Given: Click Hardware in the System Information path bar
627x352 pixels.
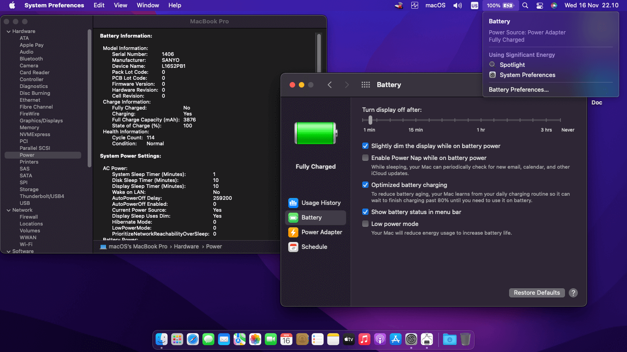Looking at the screenshot, I should [x=186, y=247].
